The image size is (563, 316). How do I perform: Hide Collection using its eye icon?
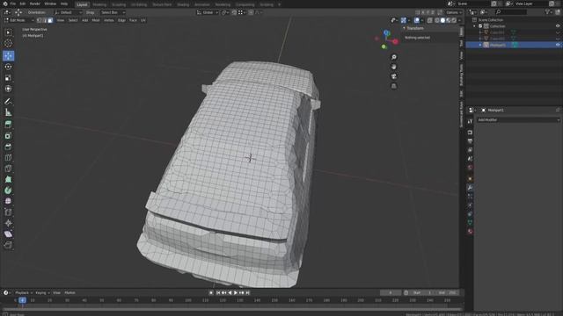coord(558,25)
